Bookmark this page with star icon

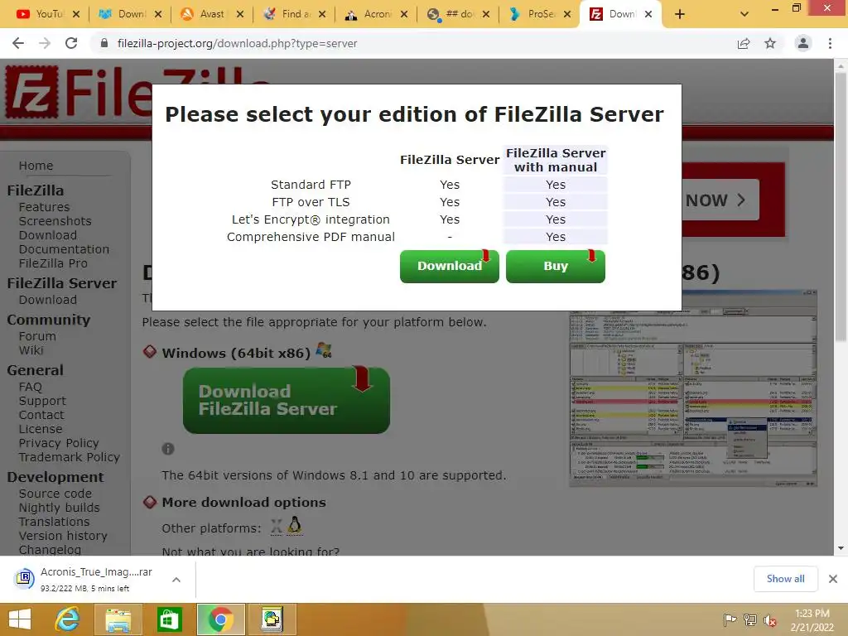coord(770,43)
